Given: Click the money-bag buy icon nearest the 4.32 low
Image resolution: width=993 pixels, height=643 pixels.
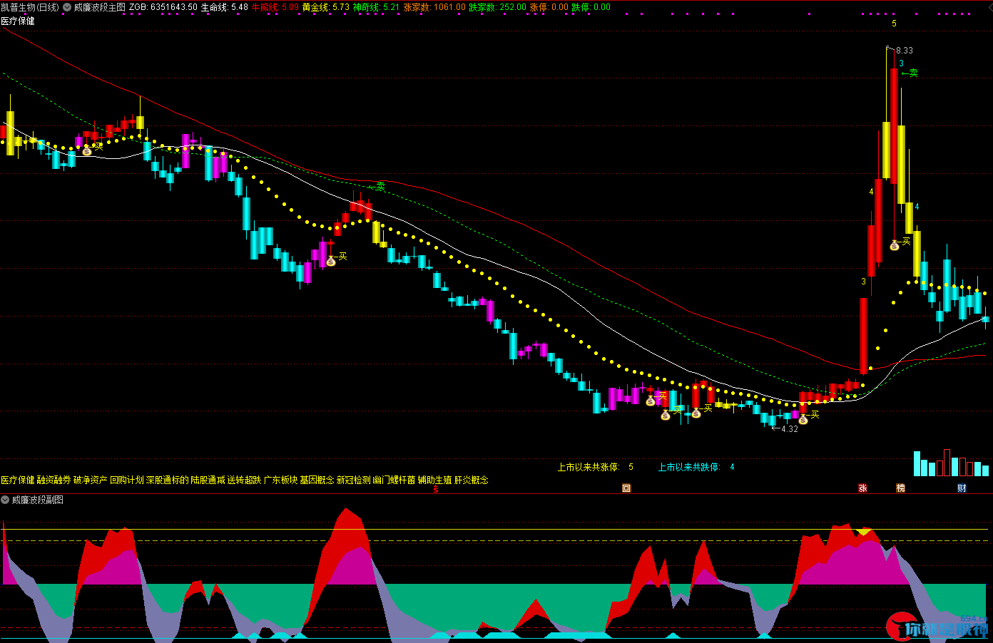Looking at the screenshot, I should 803,418.
